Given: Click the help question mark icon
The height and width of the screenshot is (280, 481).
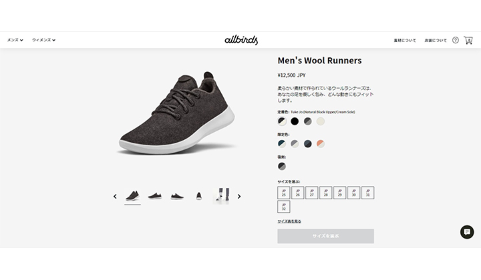Looking at the screenshot, I should 456,40.
